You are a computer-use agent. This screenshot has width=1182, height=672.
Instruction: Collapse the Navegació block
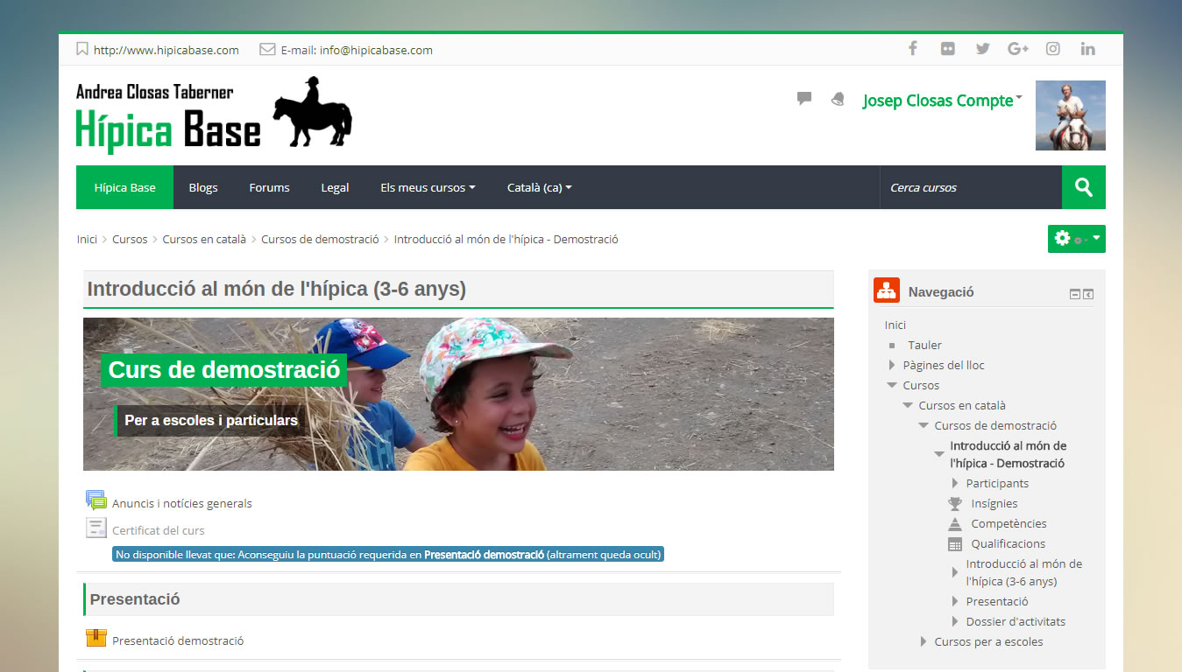tap(1075, 294)
